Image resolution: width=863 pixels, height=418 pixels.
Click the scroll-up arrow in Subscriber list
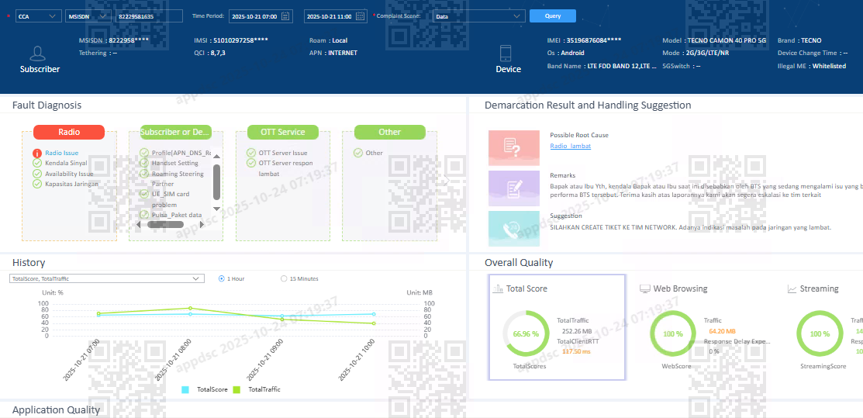pyautogui.click(x=217, y=157)
